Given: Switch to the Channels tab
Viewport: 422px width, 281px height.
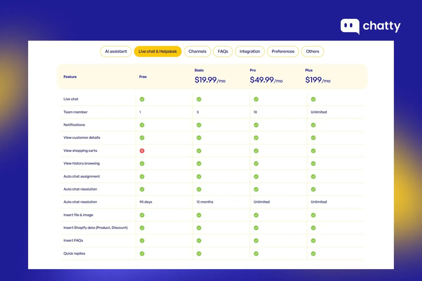Looking at the screenshot, I should 197,51.
